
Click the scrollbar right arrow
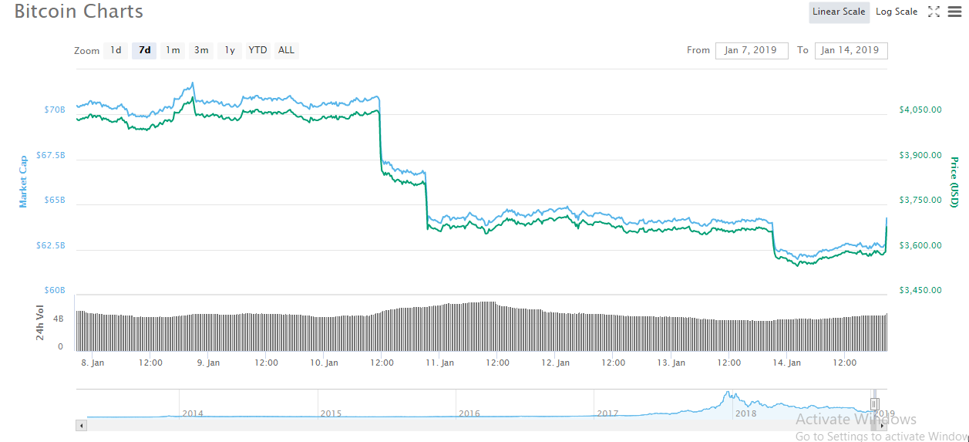[883, 425]
